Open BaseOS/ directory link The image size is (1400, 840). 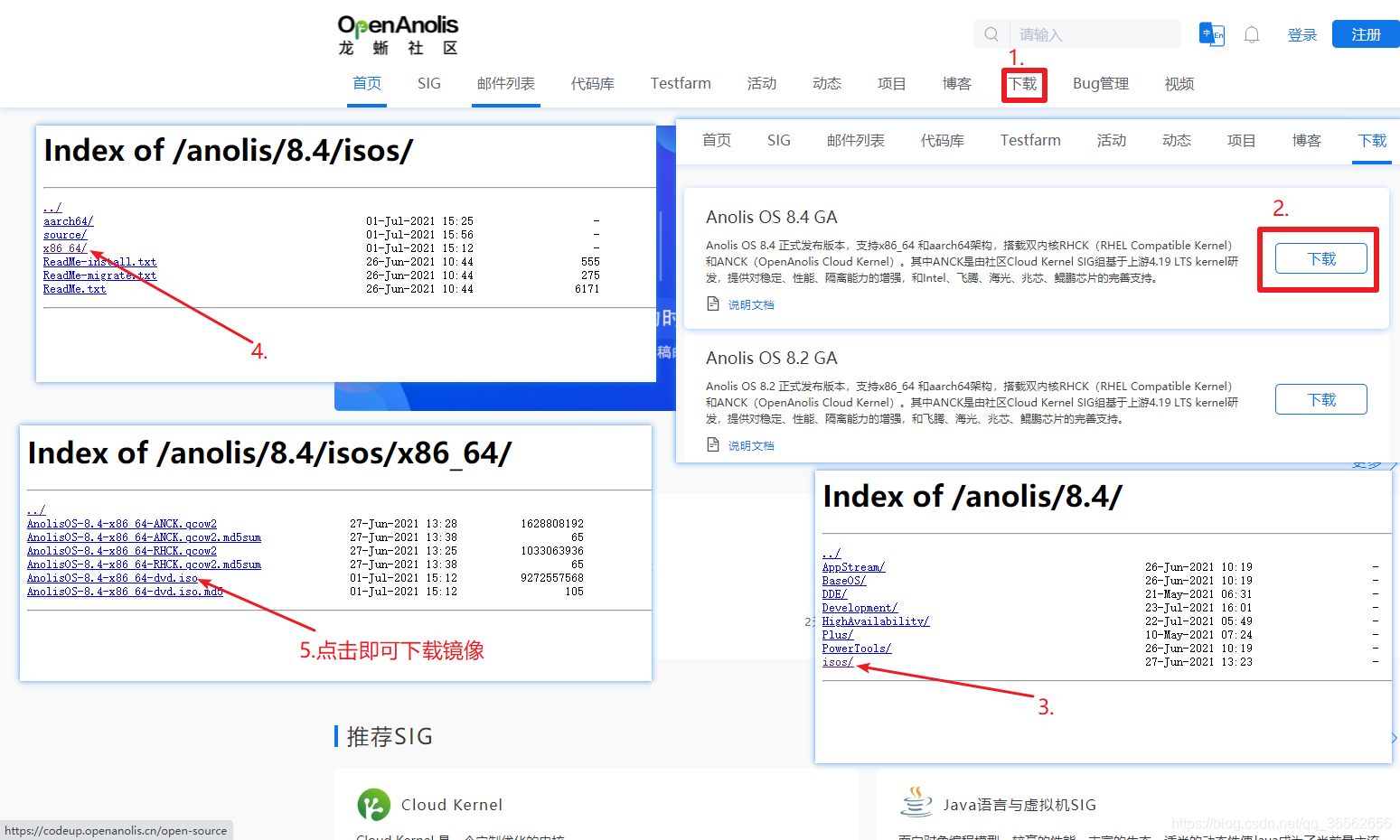click(x=844, y=581)
